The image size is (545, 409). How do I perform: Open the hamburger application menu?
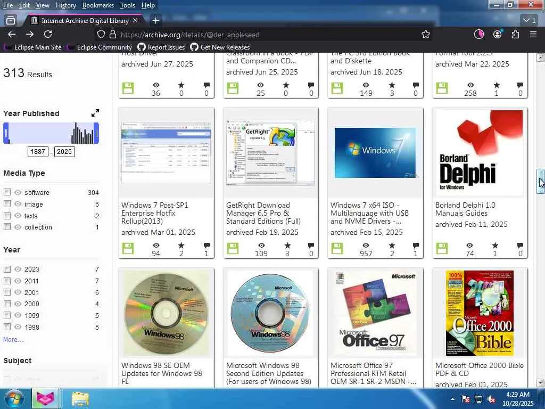tap(533, 34)
